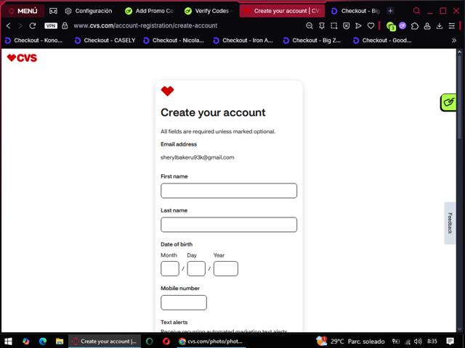465x348 pixels.
Task: Switch to the Configuración tab
Action: [x=89, y=11]
